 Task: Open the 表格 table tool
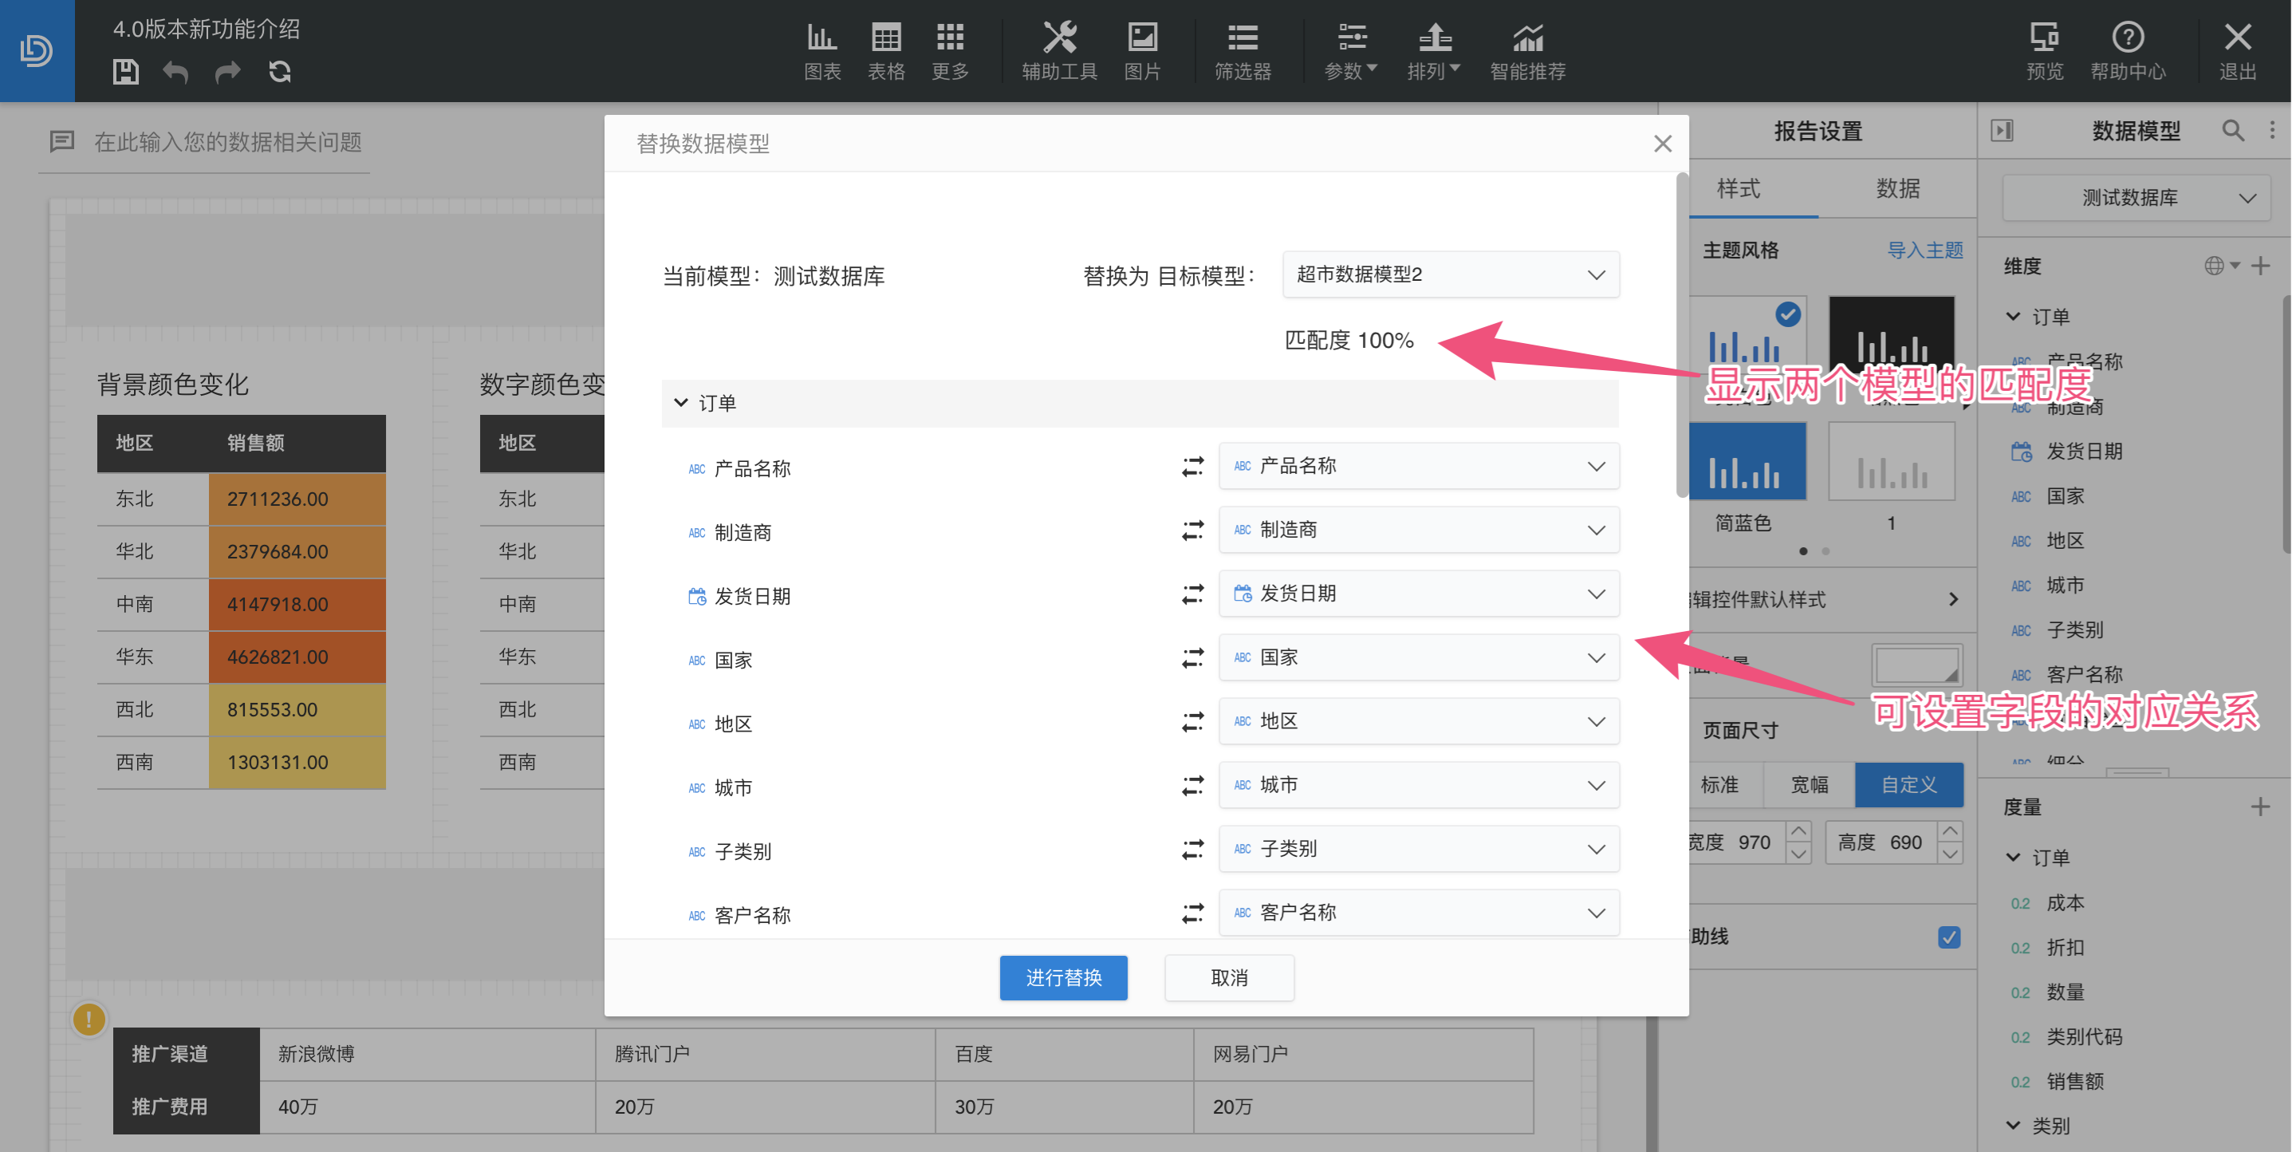coord(886,51)
